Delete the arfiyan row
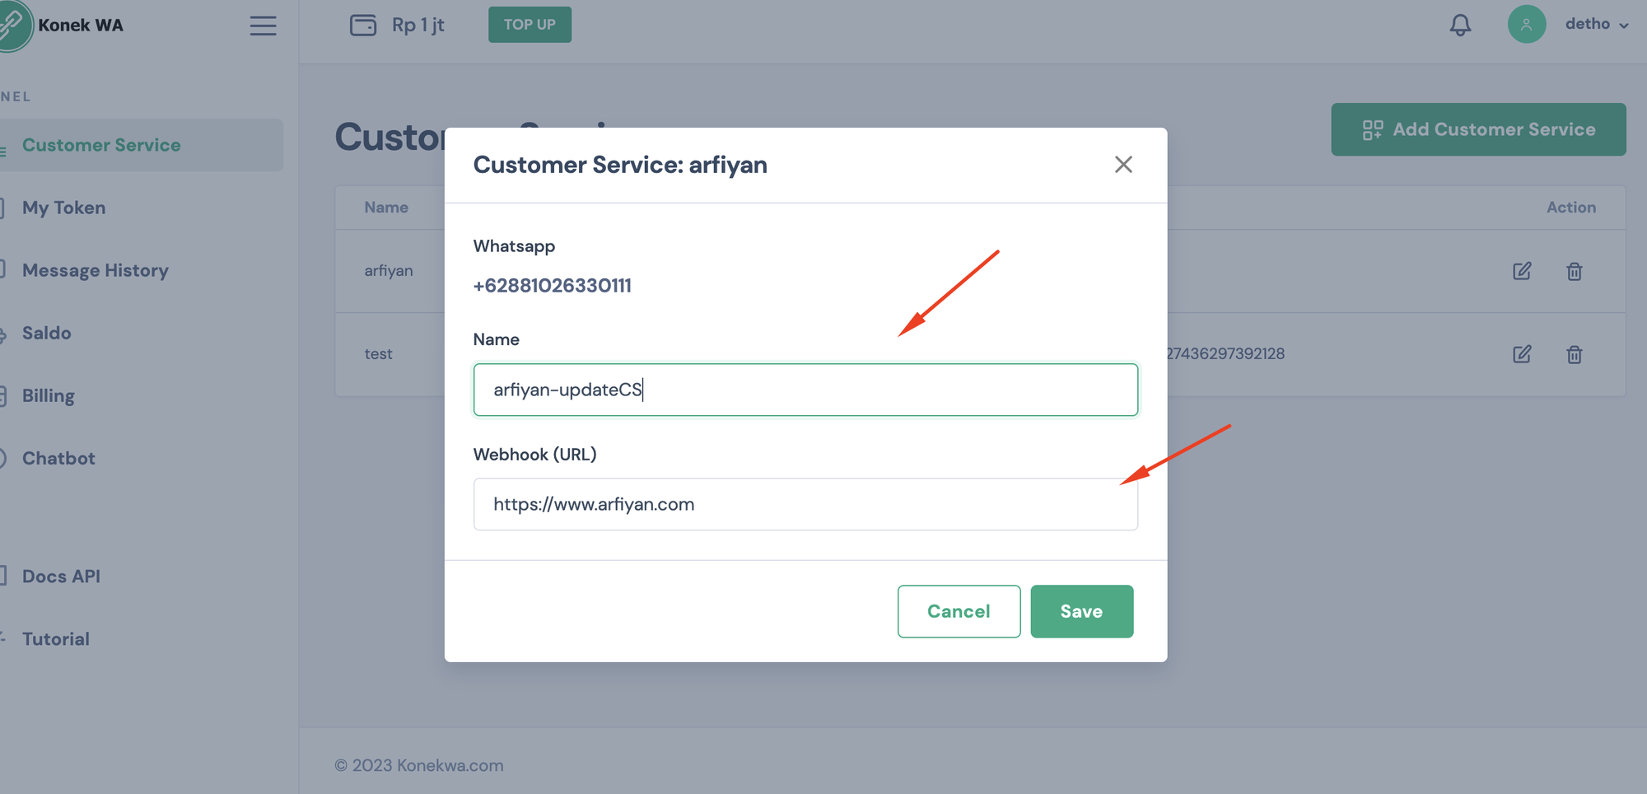The height and width of the screenshot is (794, 1647). (x=1574, y=271)
